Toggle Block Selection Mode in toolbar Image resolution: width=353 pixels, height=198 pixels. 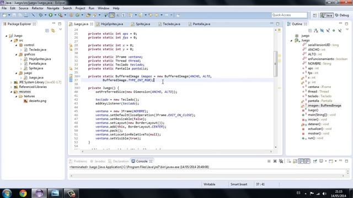(117, 15)
